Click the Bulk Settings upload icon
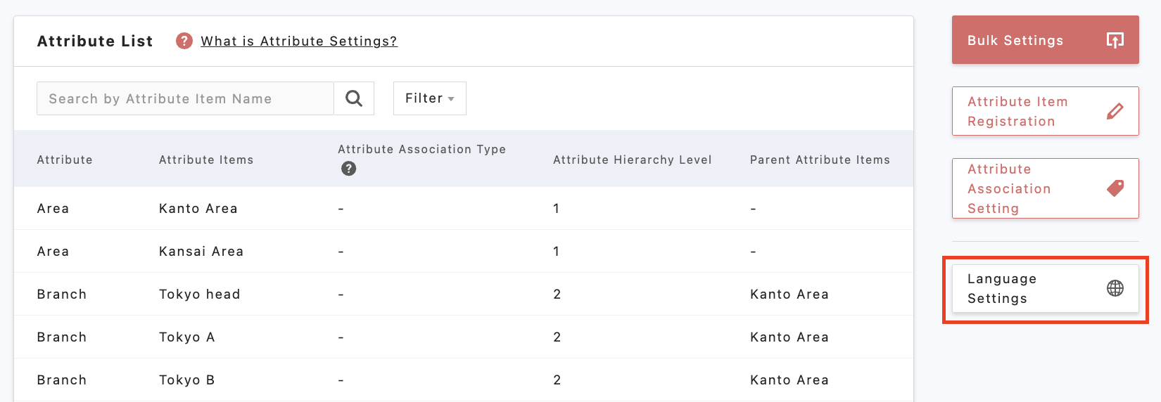1161x402 pixels. pos(1115,40)
